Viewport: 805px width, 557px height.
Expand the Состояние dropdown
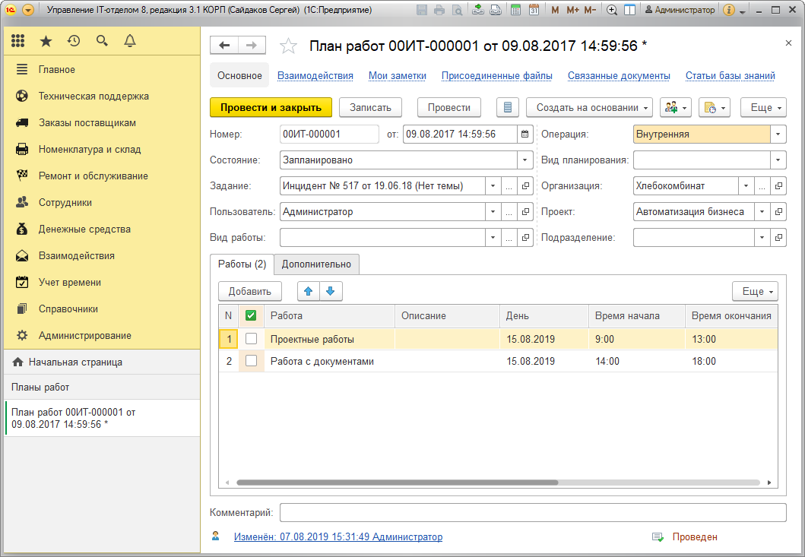[x=525, y=160]
